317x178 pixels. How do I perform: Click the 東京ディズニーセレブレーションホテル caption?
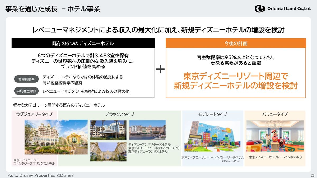tap(275, 157)
